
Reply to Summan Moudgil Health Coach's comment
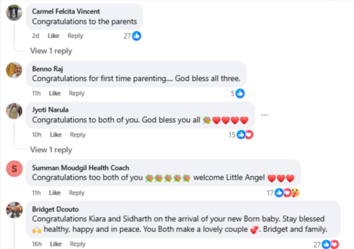coord(77,193)
